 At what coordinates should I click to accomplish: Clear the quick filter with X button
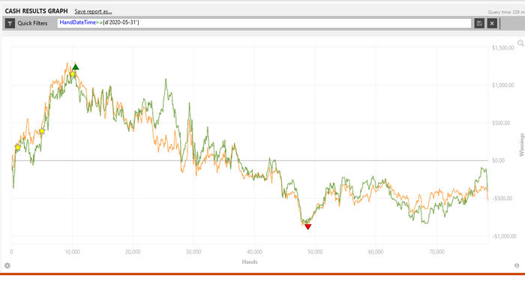coord(492,23)
